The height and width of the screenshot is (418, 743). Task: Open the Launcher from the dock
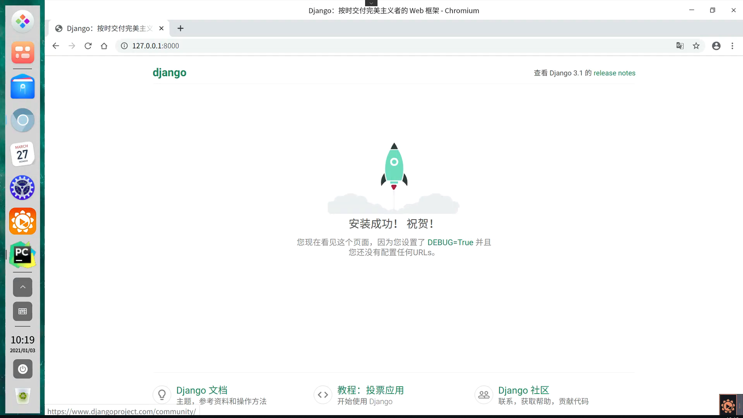(22, 22)
